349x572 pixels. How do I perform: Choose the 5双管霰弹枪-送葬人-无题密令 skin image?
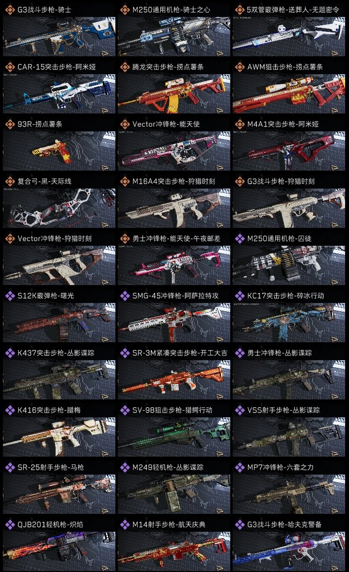289,36
